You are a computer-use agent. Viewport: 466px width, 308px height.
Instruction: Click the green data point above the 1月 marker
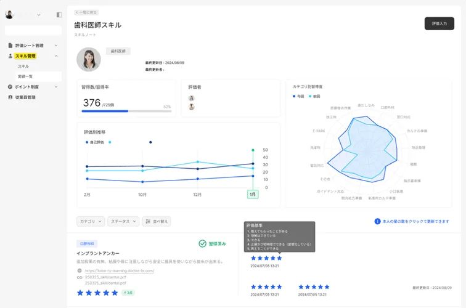253,150
